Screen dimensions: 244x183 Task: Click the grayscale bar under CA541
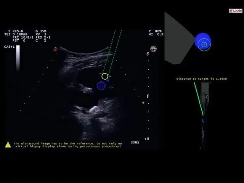(x=18, y=58)
